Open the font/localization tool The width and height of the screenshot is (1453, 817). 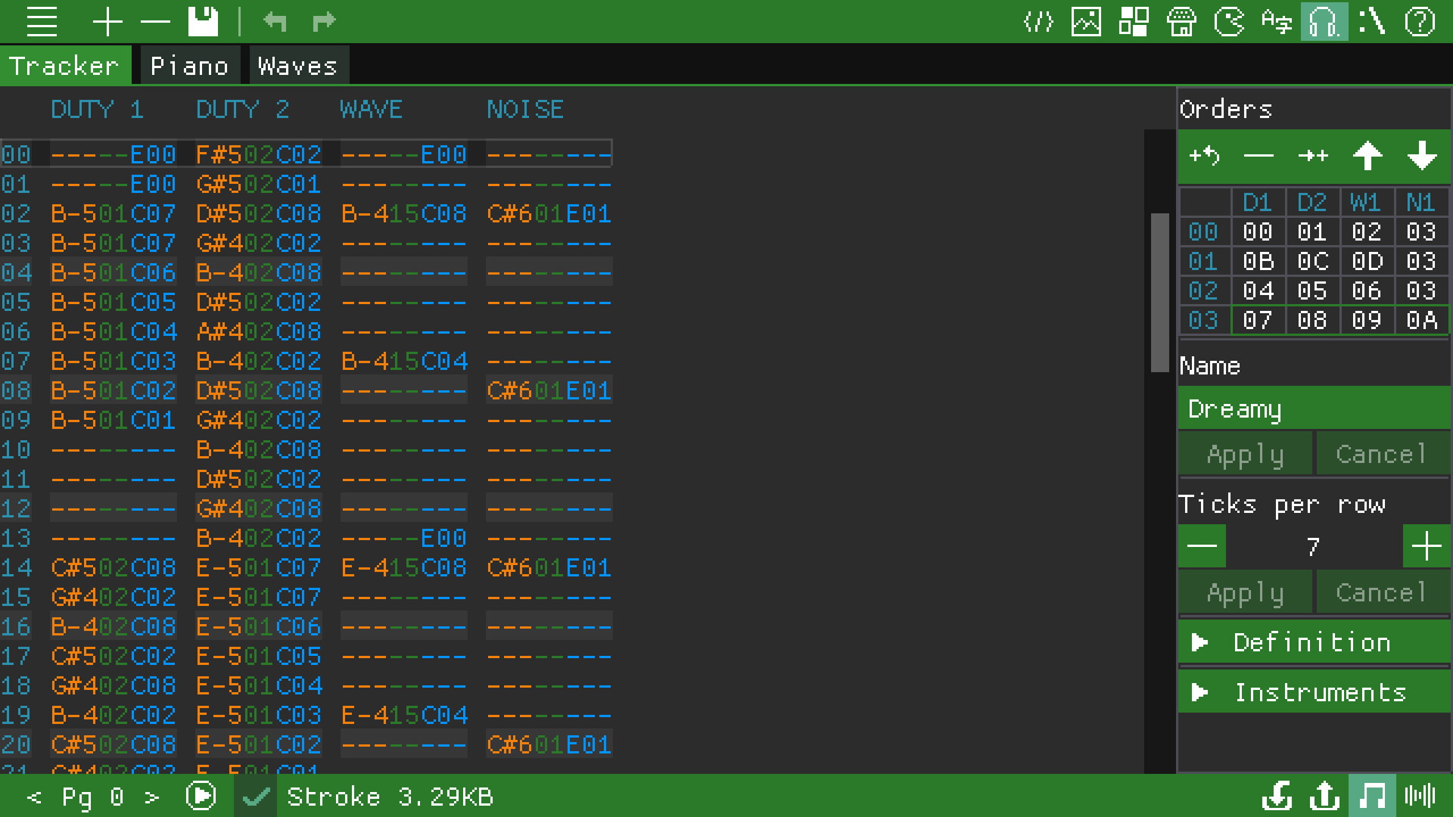1277,22
